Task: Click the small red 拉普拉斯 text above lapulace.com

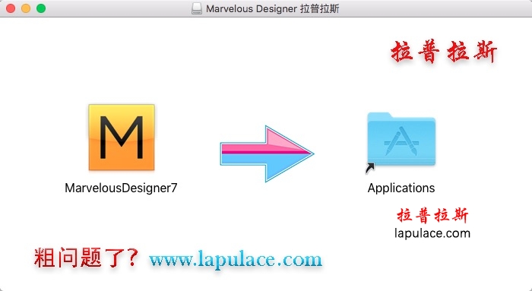Action: point(432,215)
